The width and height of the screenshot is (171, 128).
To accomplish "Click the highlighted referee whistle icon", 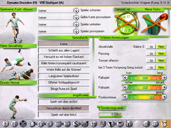I will 164,124.
